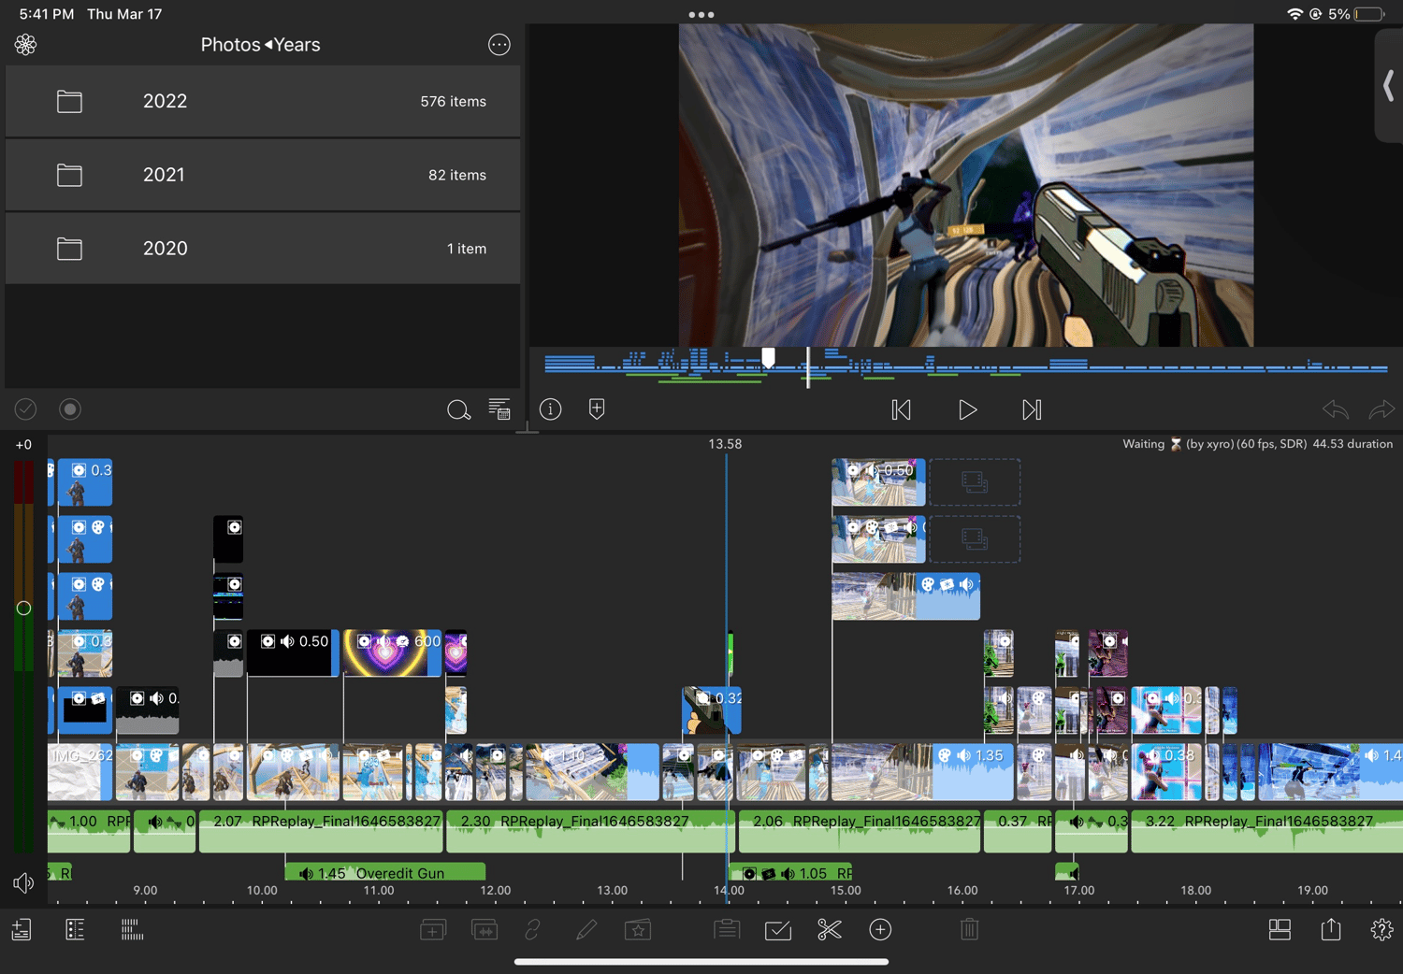Image resolution: width=1403 pixels, height=974 pixels.
Task: Skip to next edit point
Action: click(1032, 409)
